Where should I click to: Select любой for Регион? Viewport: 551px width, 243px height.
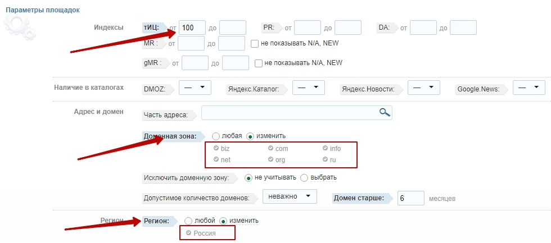coord(188,221)
